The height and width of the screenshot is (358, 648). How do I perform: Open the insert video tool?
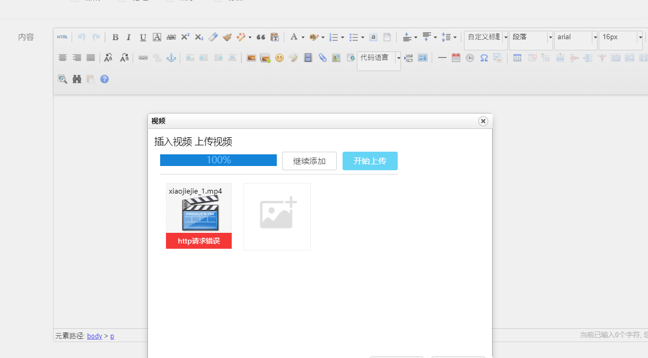[x=308, y=58]
